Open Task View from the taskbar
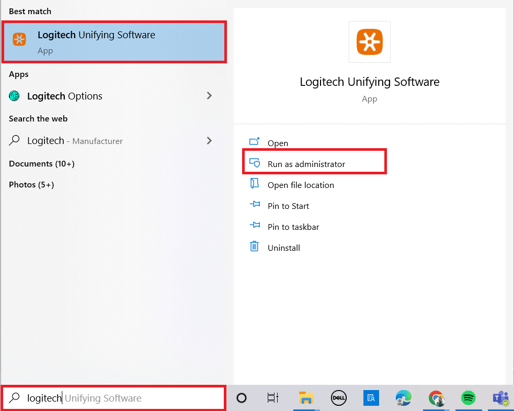Viewport: 514px width, 411px height. [273, 398]
